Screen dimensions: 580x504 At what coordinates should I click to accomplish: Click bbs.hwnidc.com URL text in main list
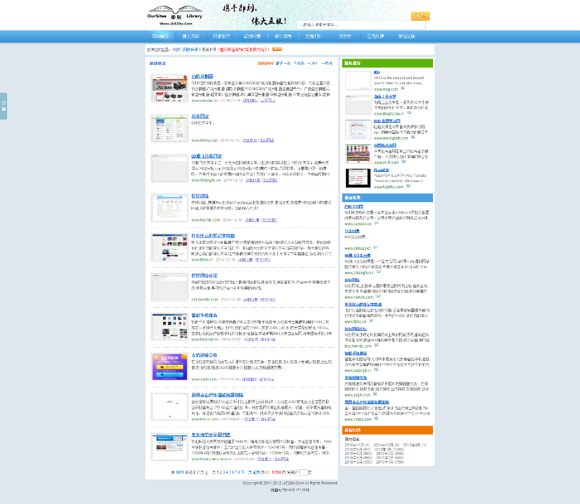click(204, 300)
